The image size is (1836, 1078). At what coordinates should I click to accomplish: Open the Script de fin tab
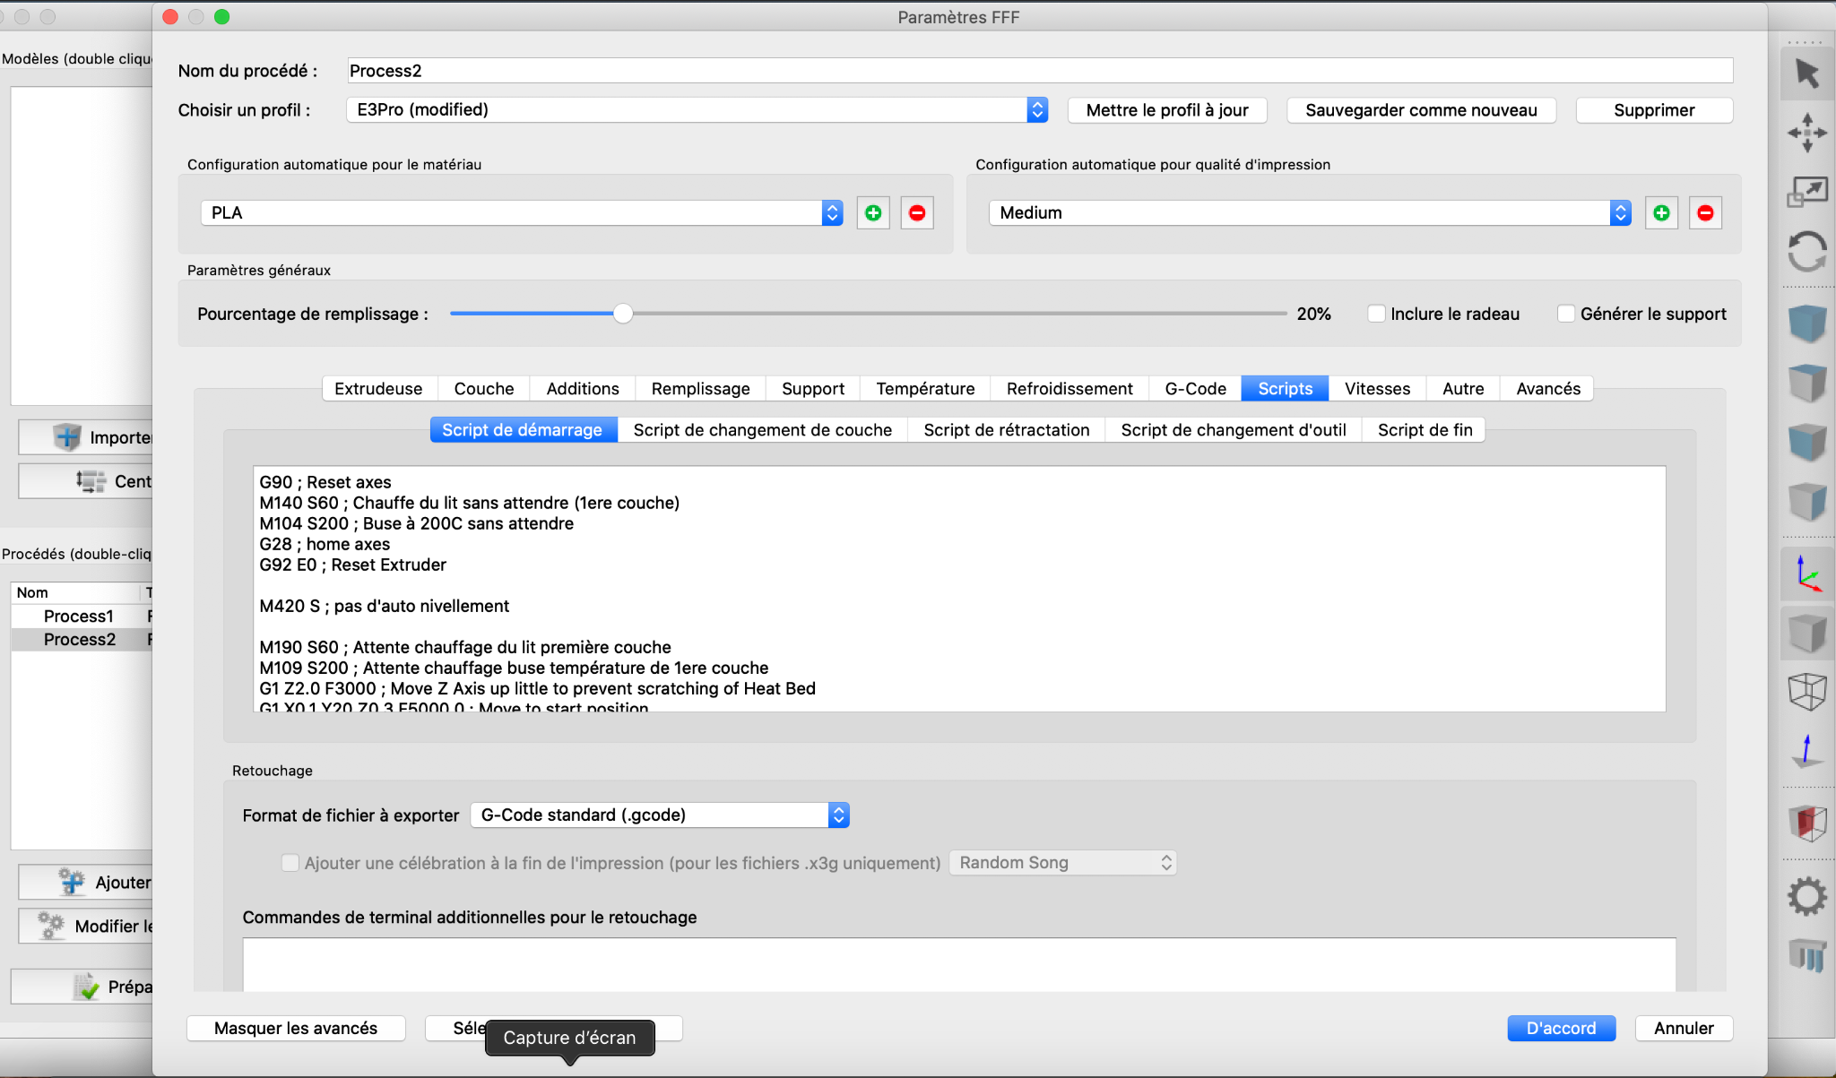(1425, 430)
